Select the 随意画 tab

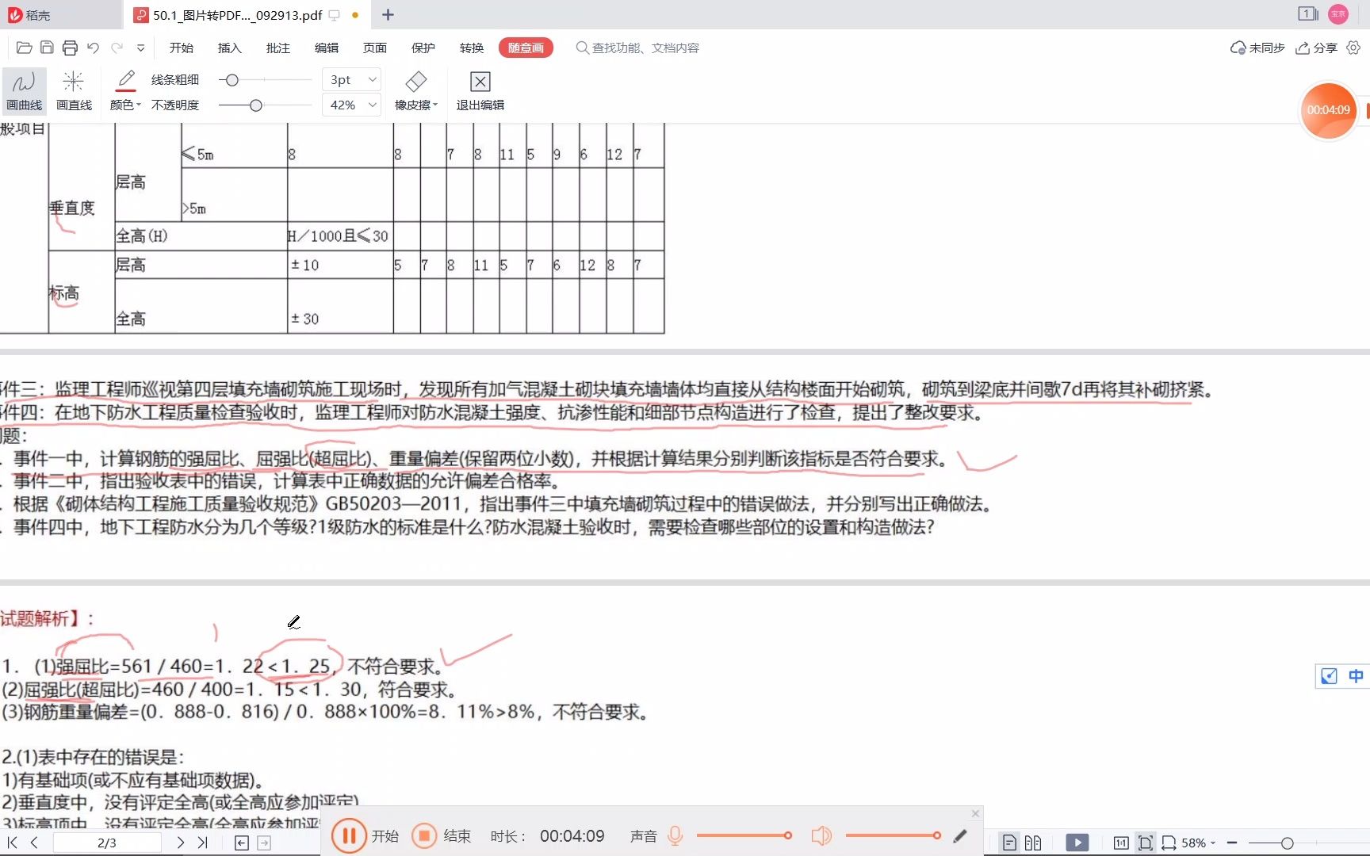coord(526,48)
